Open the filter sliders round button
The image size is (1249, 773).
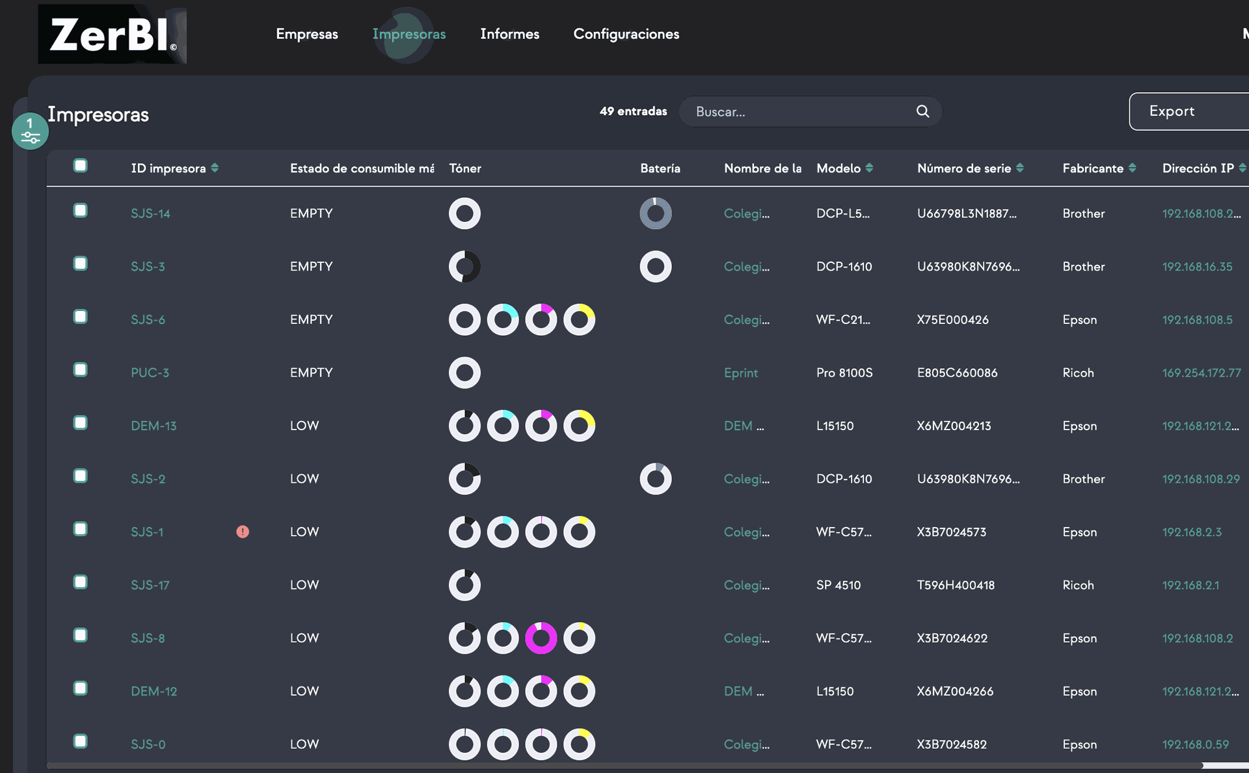(30, 131)
